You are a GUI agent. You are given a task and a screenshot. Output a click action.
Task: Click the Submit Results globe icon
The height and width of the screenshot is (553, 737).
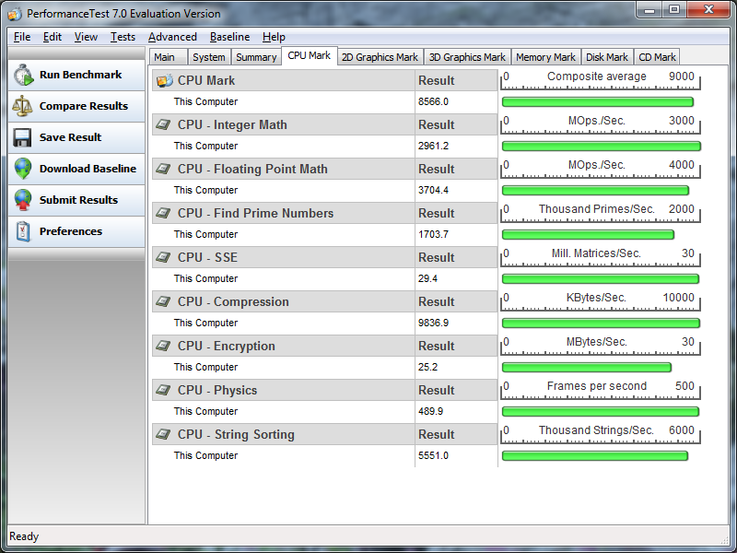23,201
